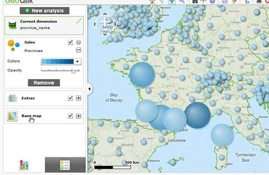Click the green plus icon on New analysis
The width and height of the screenshot is (269, 175).
click(27, 11)
